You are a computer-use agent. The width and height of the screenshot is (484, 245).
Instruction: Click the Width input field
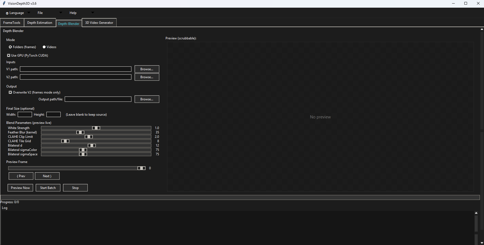point(25,115)
